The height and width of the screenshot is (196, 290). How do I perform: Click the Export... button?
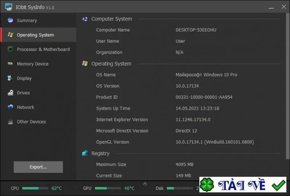click(38, 167)
